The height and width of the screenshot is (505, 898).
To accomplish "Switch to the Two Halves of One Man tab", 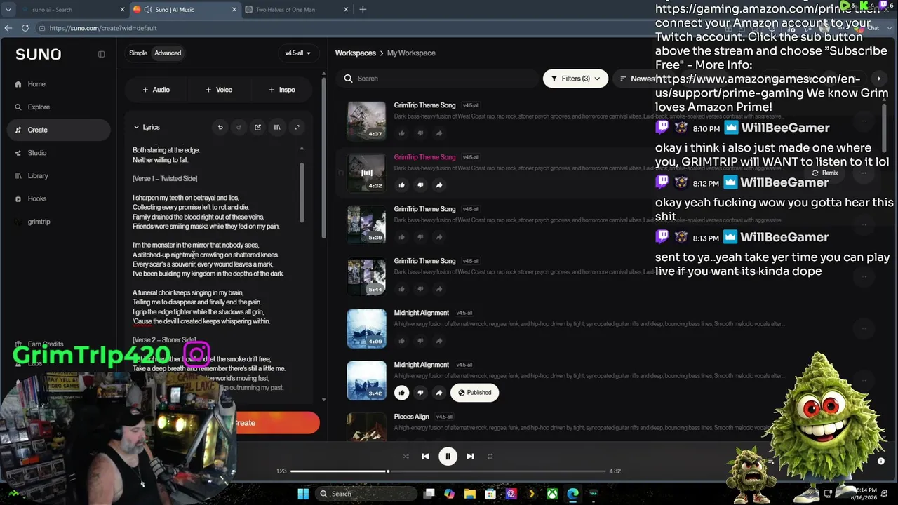I will [x=297, y=10].
